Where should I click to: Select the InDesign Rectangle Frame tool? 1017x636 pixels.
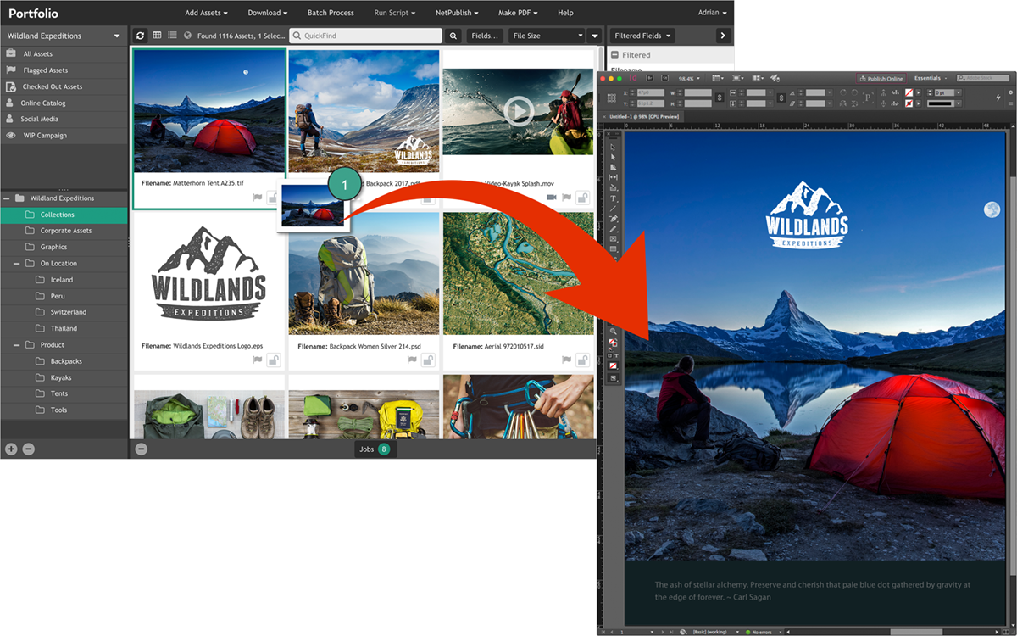pos(613,239)
